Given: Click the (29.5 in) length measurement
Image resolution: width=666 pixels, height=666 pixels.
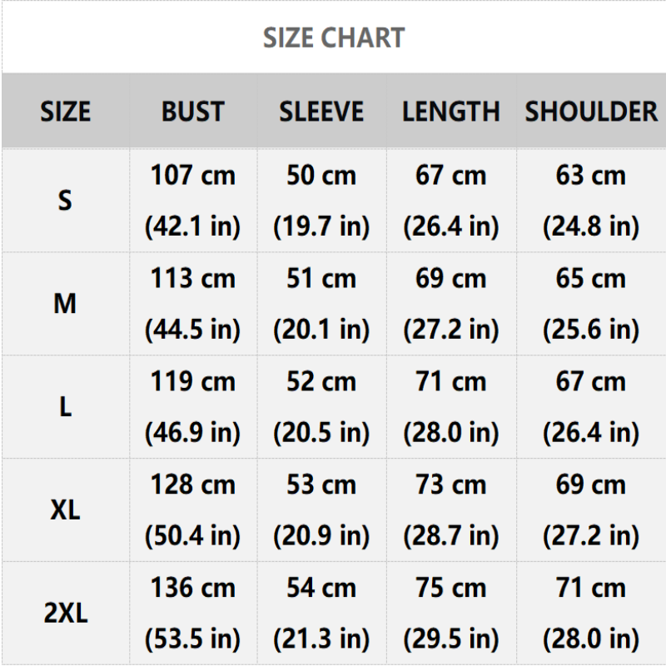Looking at the screenshot, I should pos(450,639).
